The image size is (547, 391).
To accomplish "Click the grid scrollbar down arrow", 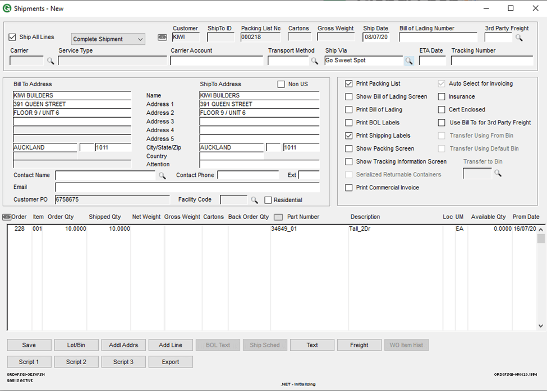I will pyautogui.click(x=541, y=326).
